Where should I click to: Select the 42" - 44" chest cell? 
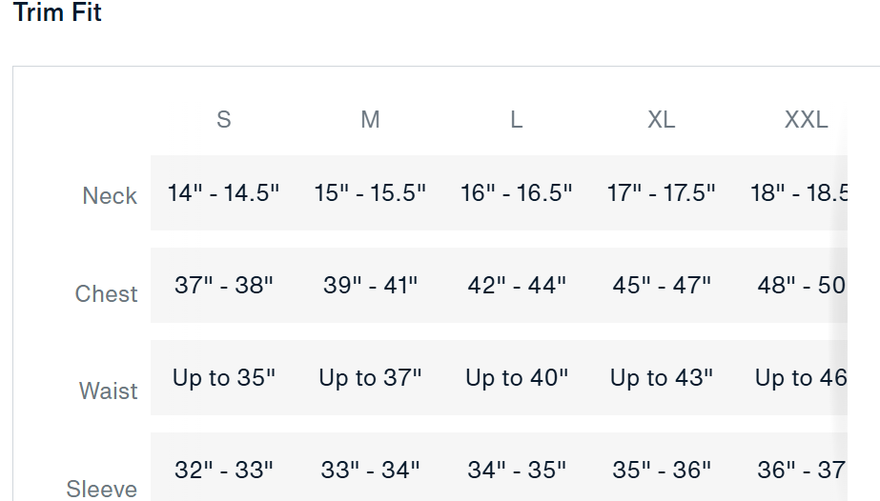517,285
